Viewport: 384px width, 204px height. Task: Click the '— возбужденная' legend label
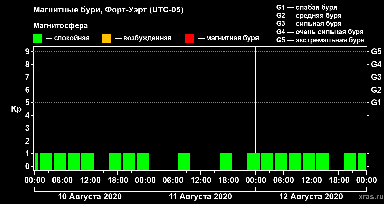(x=143, y=39)
